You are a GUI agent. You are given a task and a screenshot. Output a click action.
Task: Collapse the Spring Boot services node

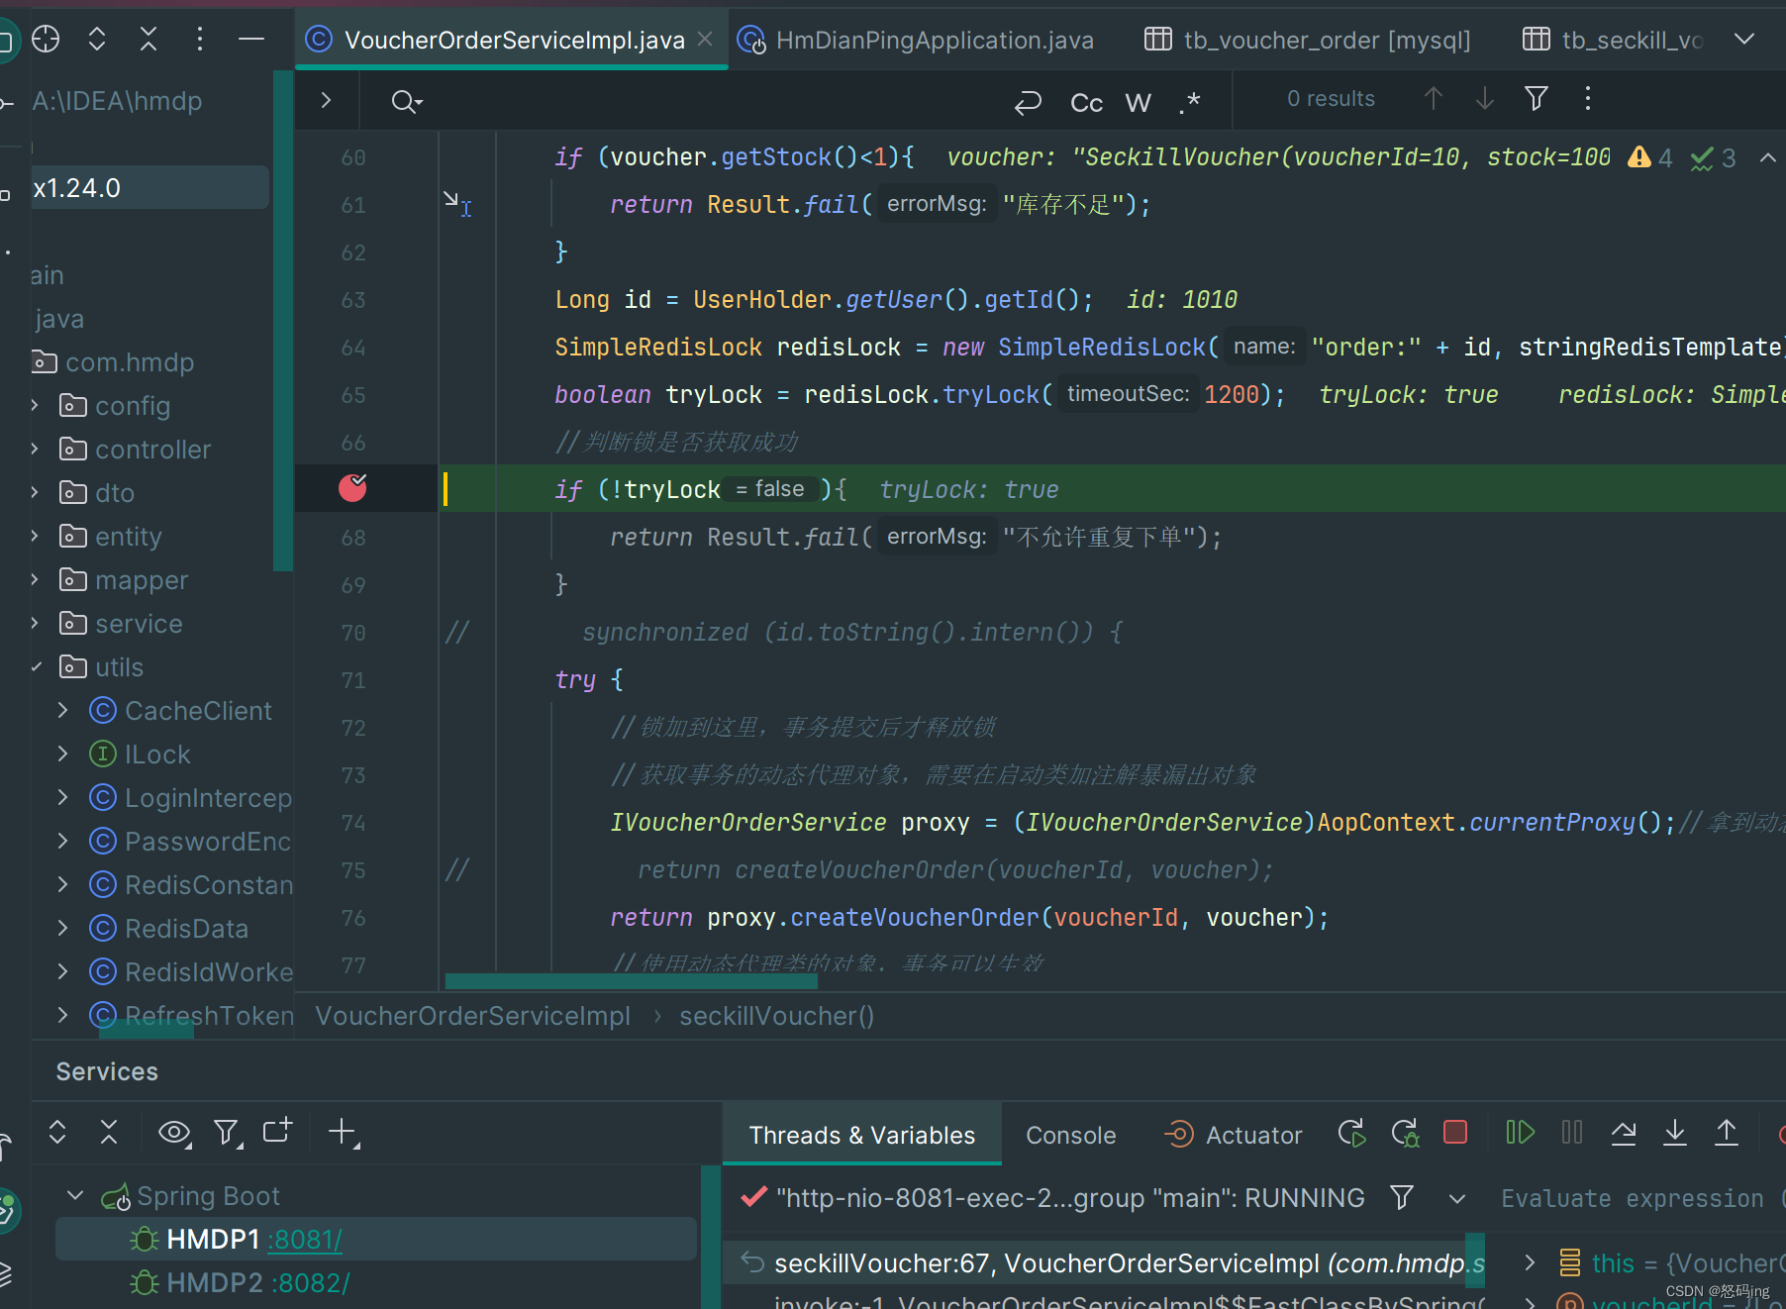coord(75,1196)
